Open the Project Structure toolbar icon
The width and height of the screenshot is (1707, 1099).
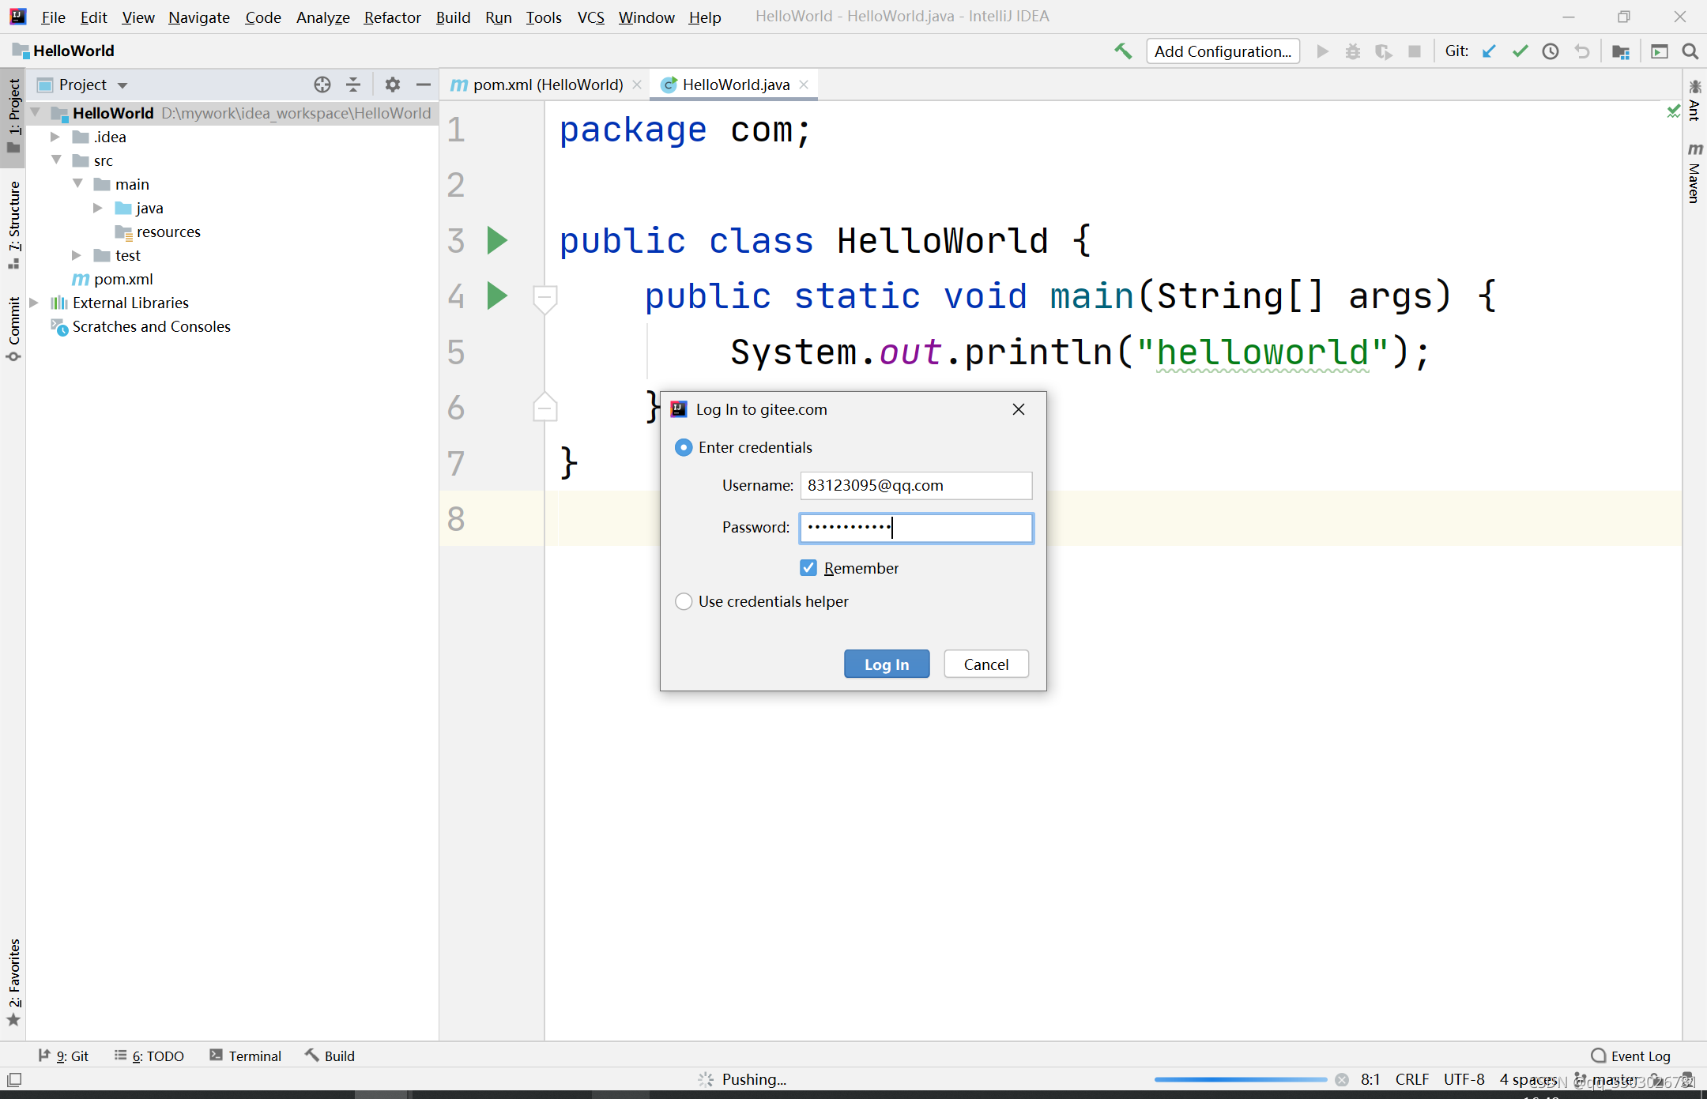(1621, 51)
